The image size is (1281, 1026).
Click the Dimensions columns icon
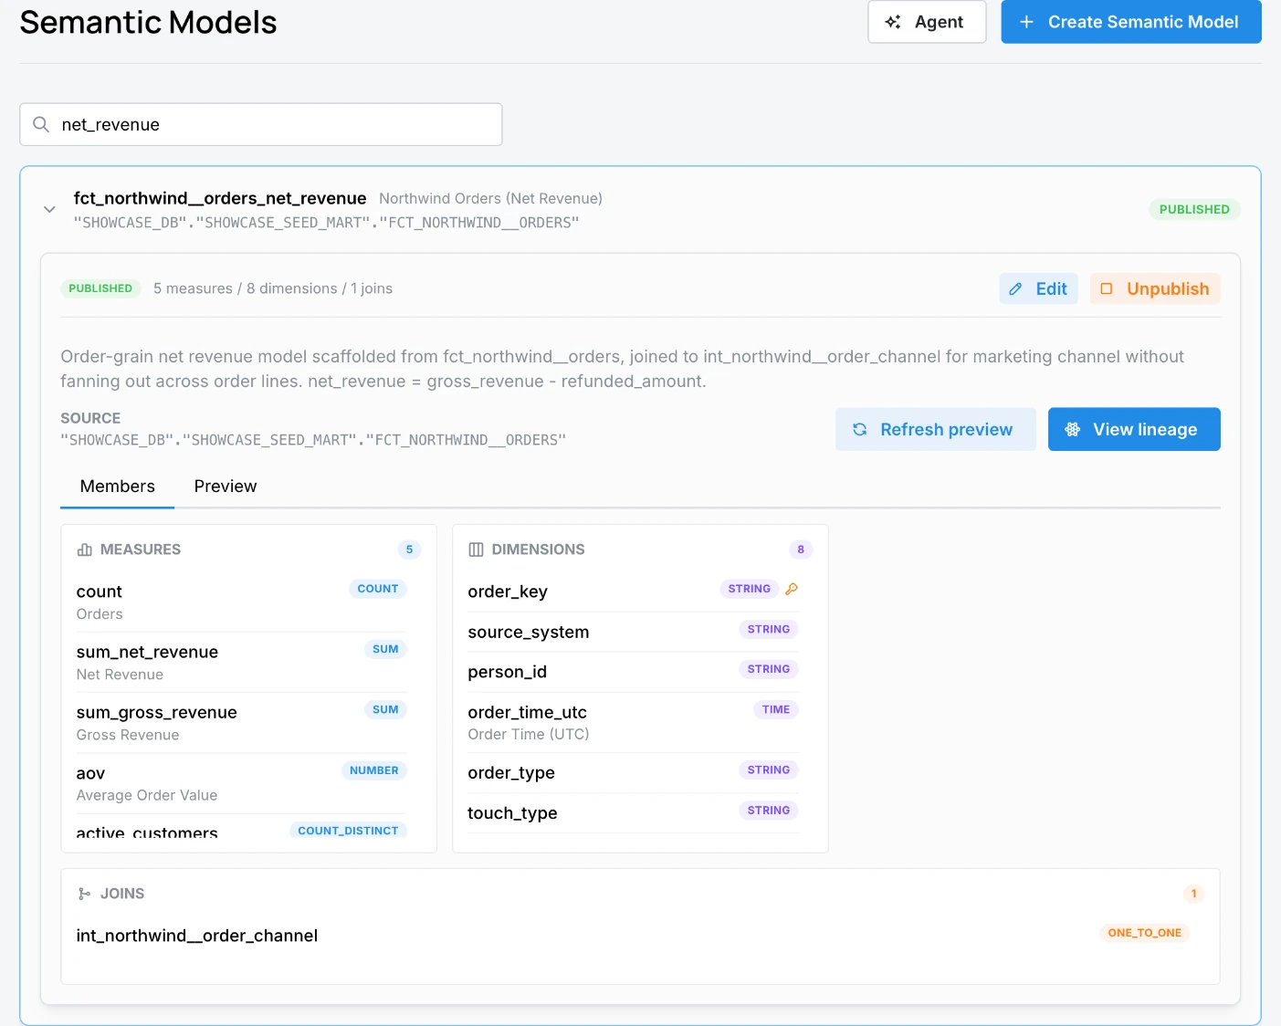476,550
